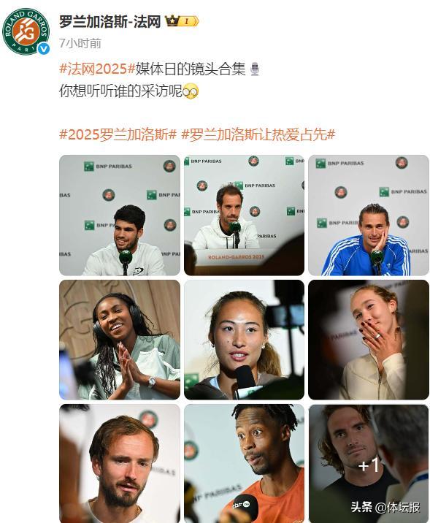Click the 头条 @体坛报 watermark
Screen dimensions: 430x523
385,508
